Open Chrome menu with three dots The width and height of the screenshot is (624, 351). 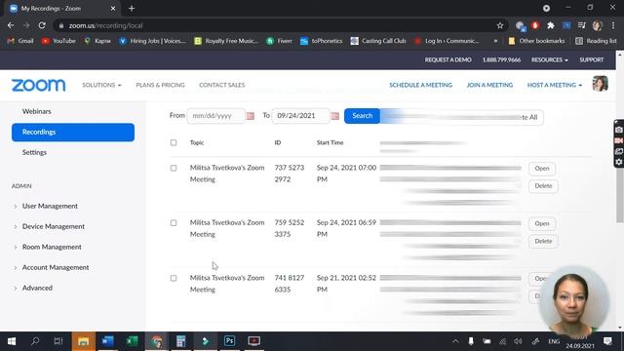point(613,25)
